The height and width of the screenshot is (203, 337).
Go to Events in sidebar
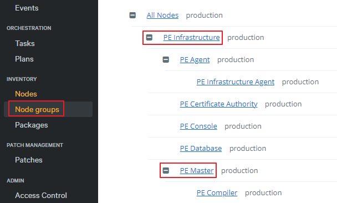pos(27,8)
